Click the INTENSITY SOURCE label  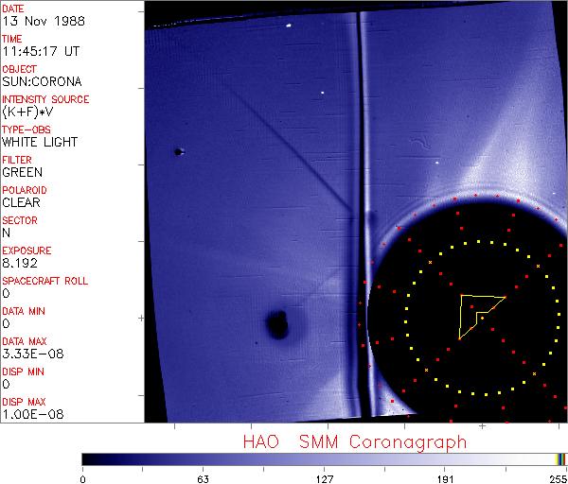(45, 99)
